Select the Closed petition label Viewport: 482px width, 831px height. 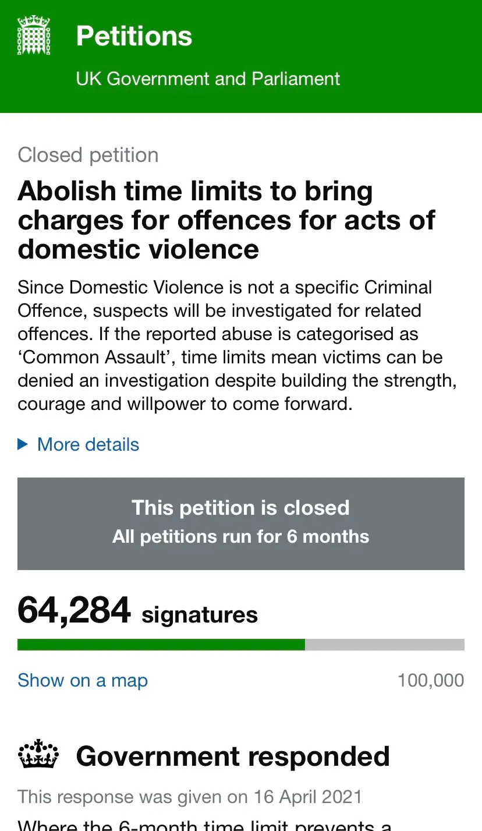(88, 154)
